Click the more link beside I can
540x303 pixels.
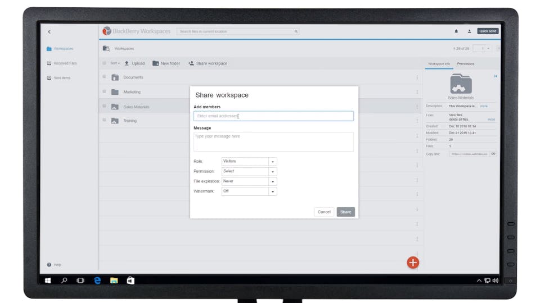[491, 120]
